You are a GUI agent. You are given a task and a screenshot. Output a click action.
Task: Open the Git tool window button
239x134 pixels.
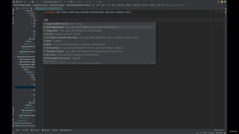tap(18, 130)
